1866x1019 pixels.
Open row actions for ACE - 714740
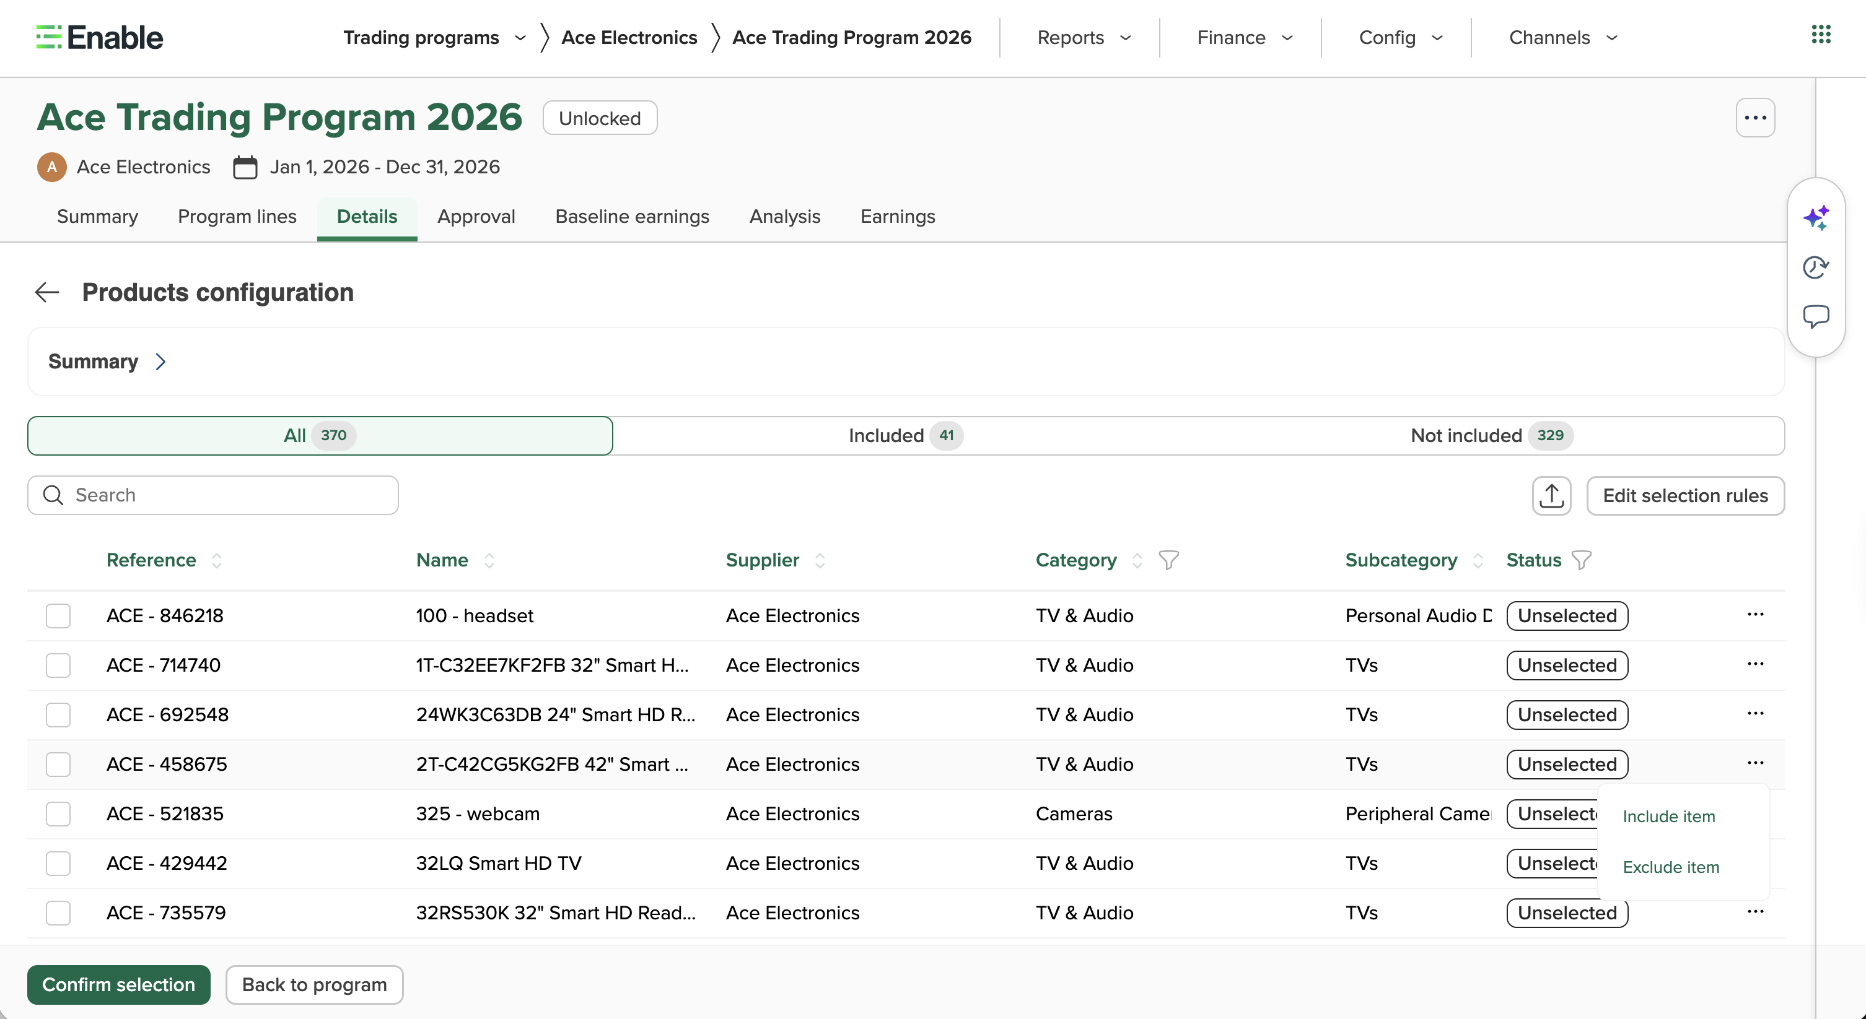click(x=1754, y=664)
